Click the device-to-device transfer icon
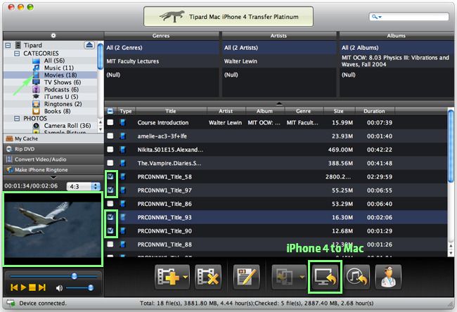This screenshot has width=457, height=312. (x=285, y=277)
